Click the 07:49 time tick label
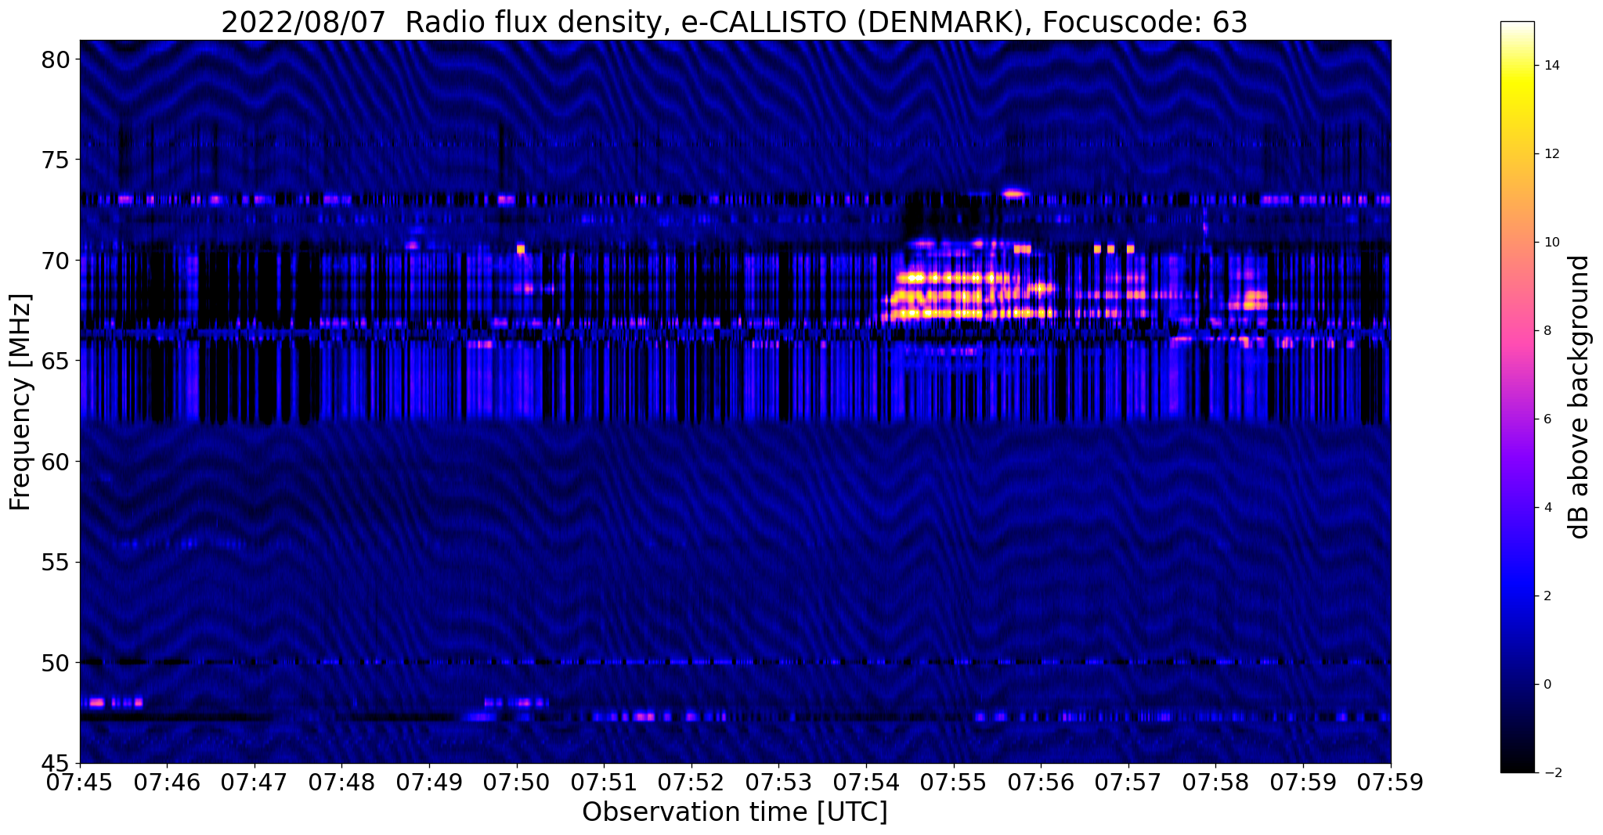 point(429,782)
